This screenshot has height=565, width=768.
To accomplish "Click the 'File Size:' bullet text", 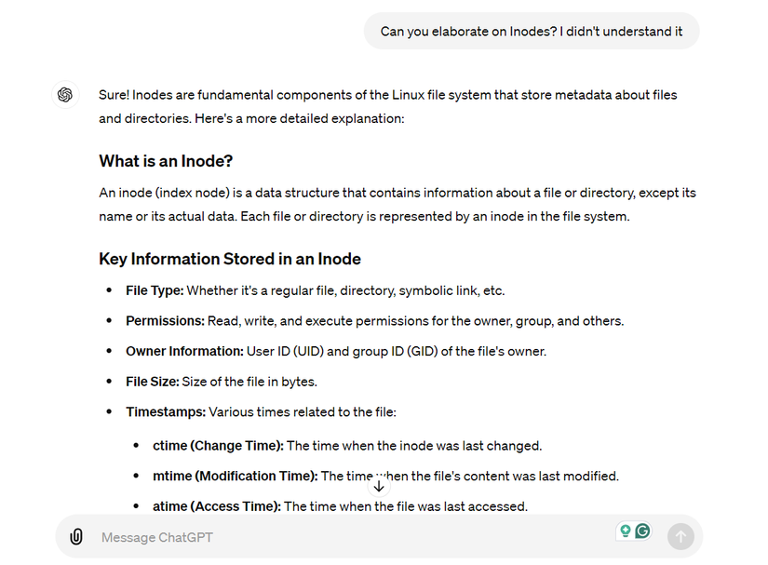I will click(153, 382).
